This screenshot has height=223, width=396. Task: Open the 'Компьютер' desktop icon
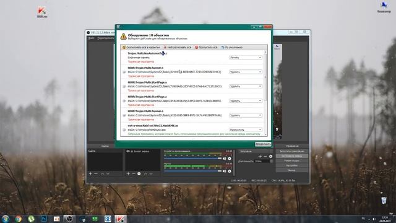pyautogui.click(x=384, y=7)
